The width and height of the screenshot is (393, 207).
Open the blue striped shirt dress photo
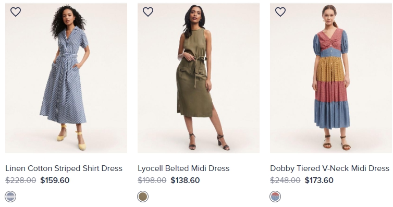(x=66, y=78)
